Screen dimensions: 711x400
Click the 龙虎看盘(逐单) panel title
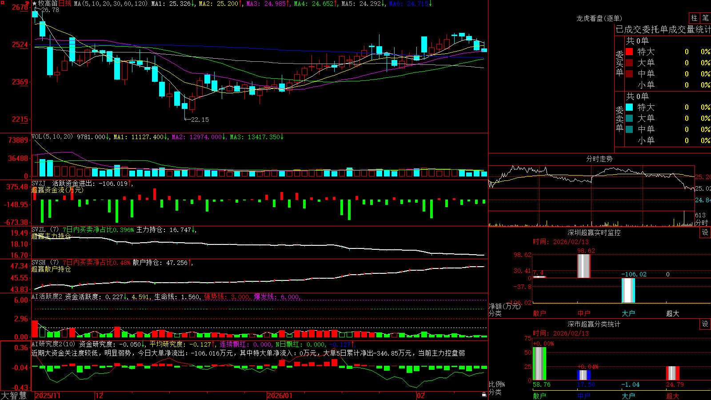(x=599, y=18)
